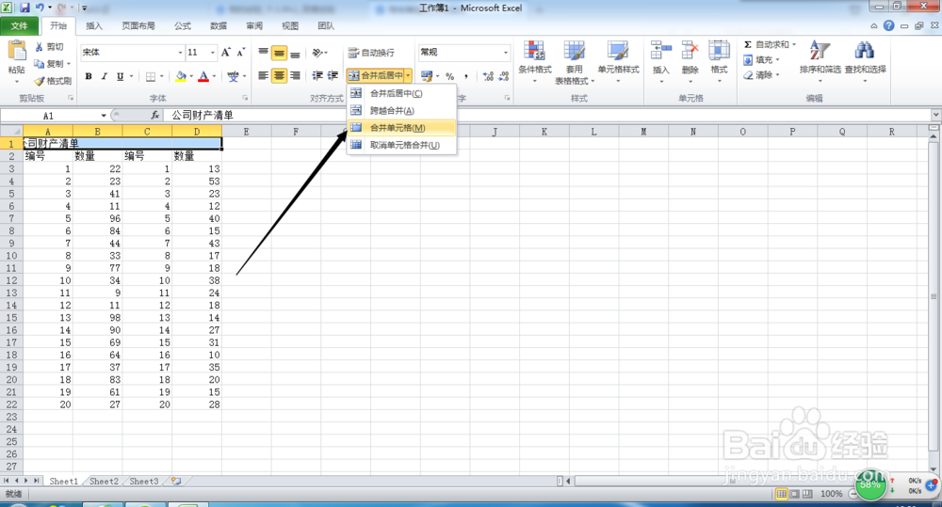Open the Cell Styles icon
The image size is (942, 507).
[618, 51]
